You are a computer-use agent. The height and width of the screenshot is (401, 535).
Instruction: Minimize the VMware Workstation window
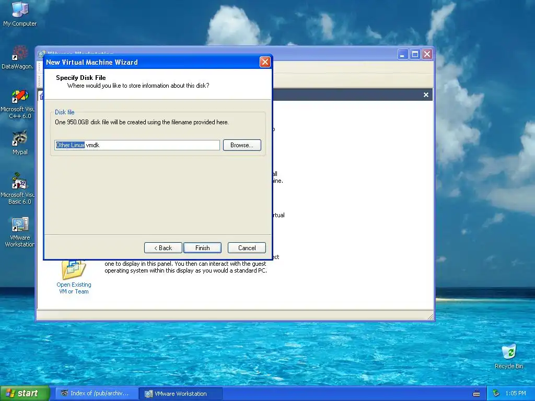(403, 54)
